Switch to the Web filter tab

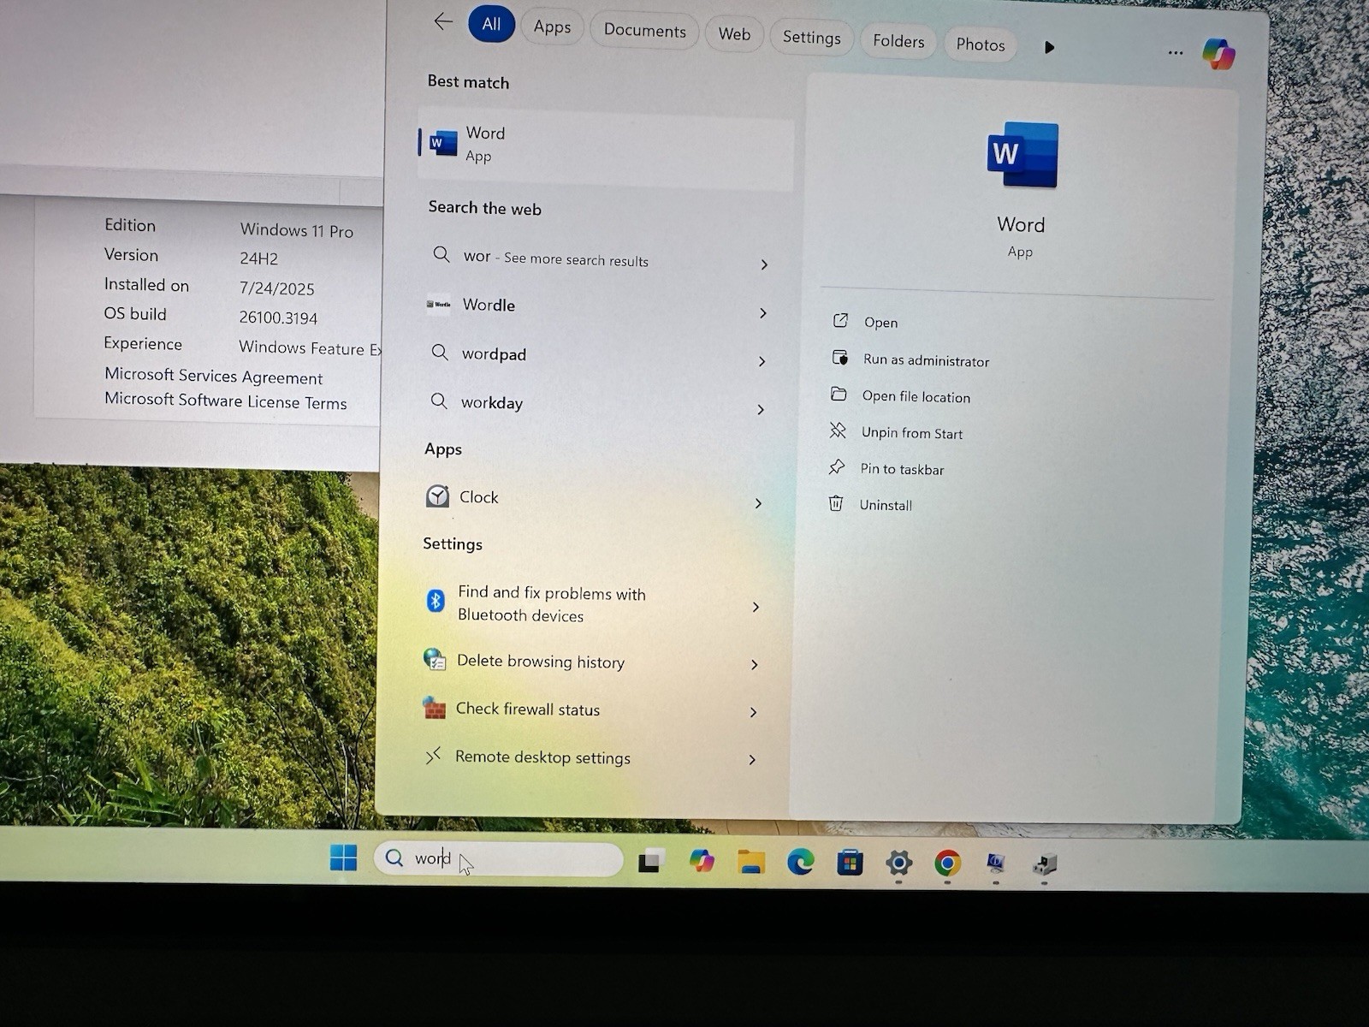point(734,34)
